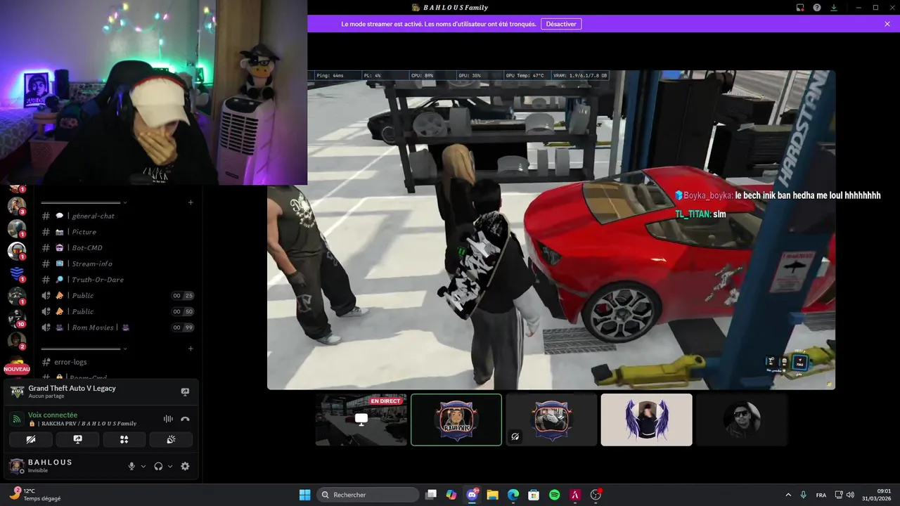Add a channel to the error-logs category
The image size is (900, 506).
[191, 349]
